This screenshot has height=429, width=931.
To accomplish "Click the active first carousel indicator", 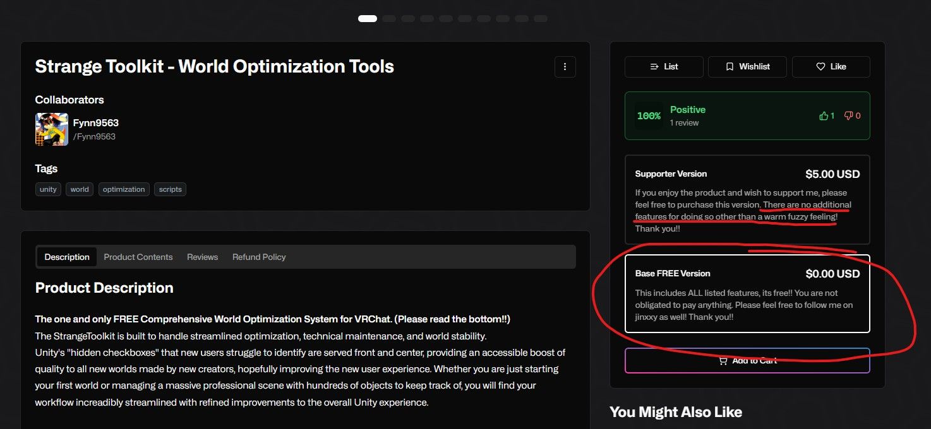I will (x=368, y=18).
